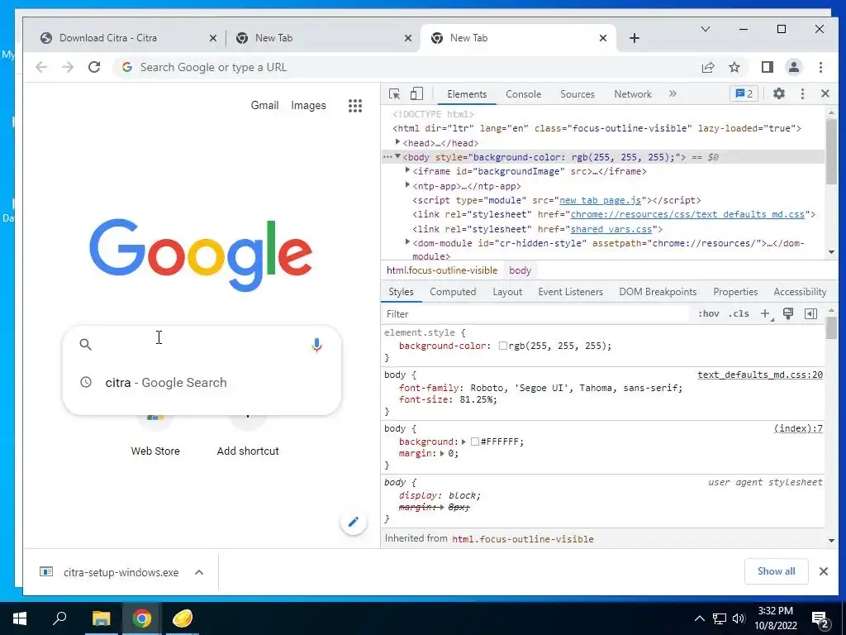The width and height of the screenshot is (846, 635).
Task: Toggle the device toolbar icon
Action: pos(416,93)
